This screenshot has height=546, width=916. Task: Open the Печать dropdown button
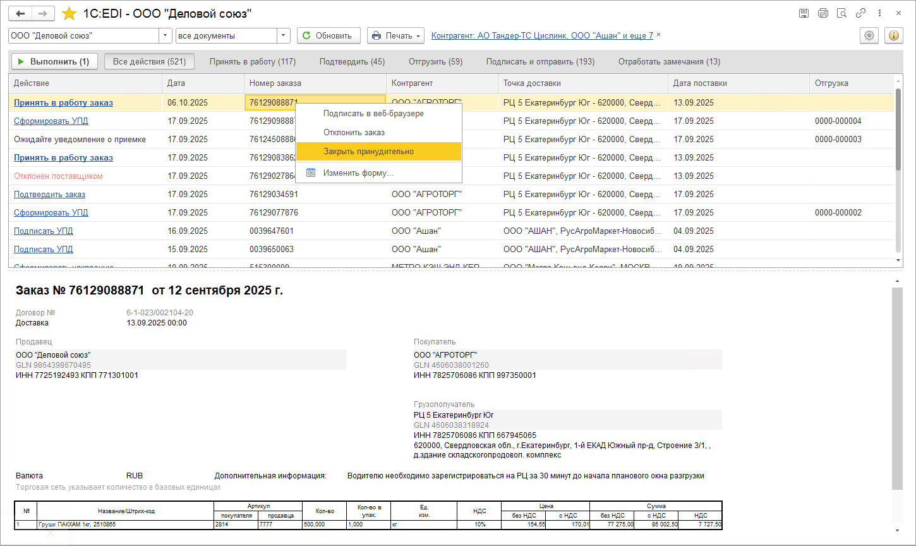[395, 36]
